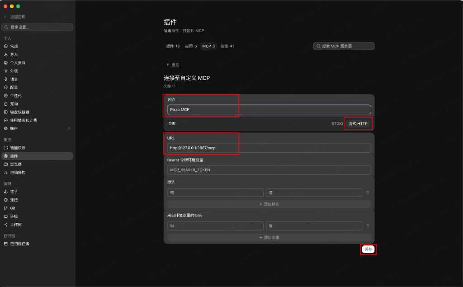Open 连接 connections settings
The image size is (463, 287).
(x=37, y=200)
